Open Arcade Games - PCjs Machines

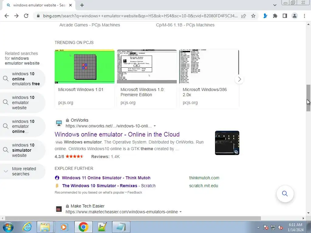point(90,25)
